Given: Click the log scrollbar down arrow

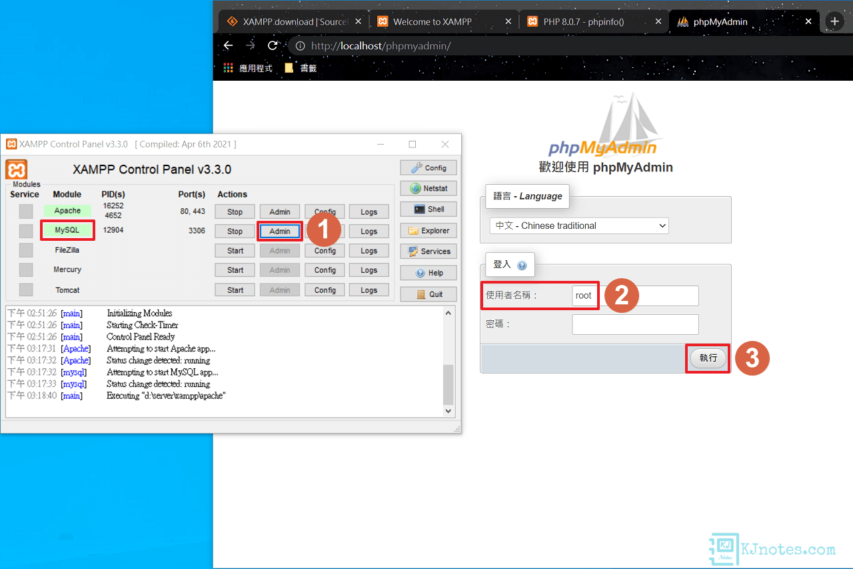Looking at the screenshot, I should (x=448, y=412).
